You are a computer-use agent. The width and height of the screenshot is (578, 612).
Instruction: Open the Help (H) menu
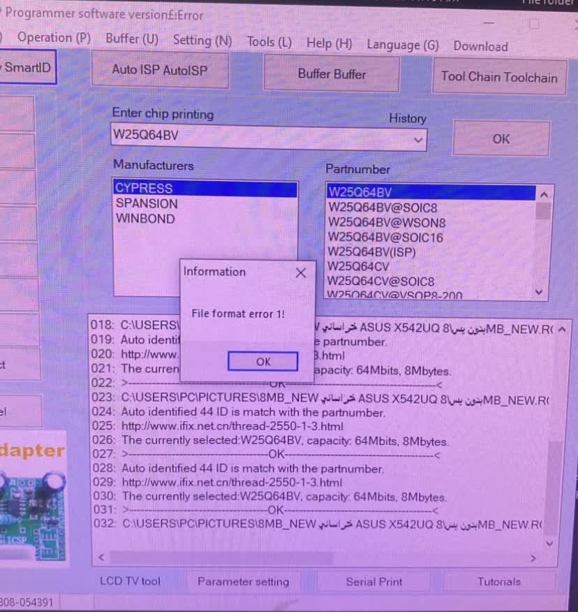[x=329, y=43]
